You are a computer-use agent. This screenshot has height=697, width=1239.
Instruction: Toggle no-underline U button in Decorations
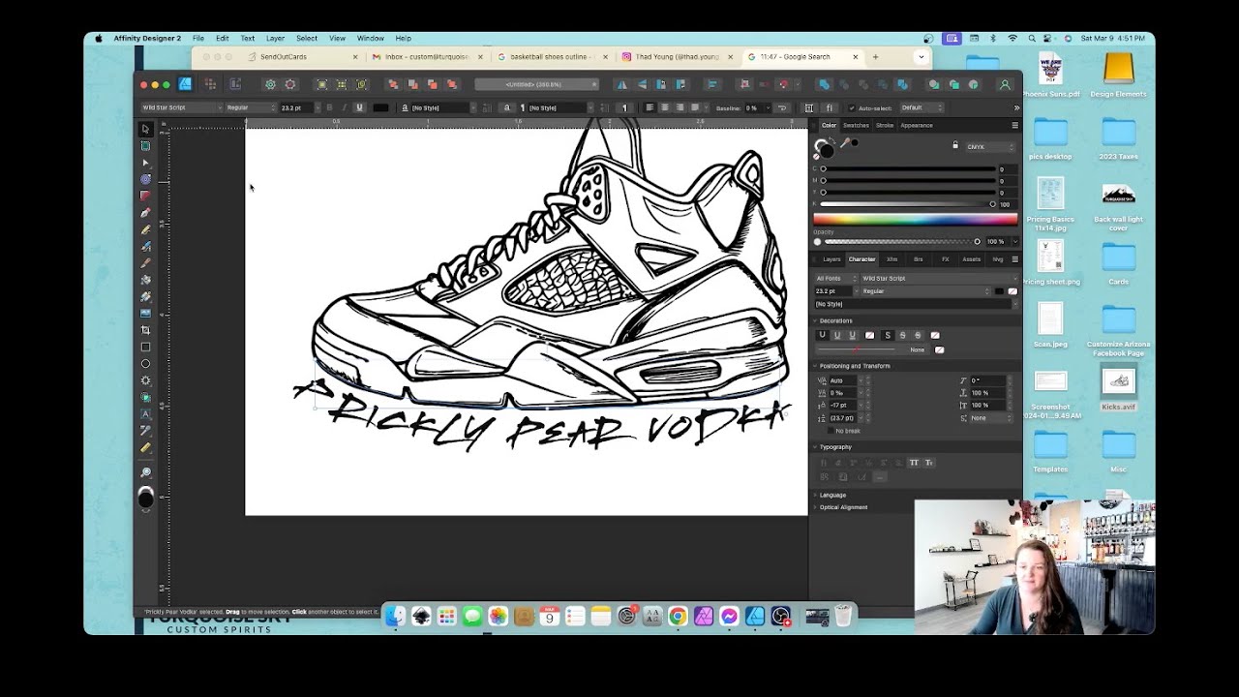click(x=823, y=335)
